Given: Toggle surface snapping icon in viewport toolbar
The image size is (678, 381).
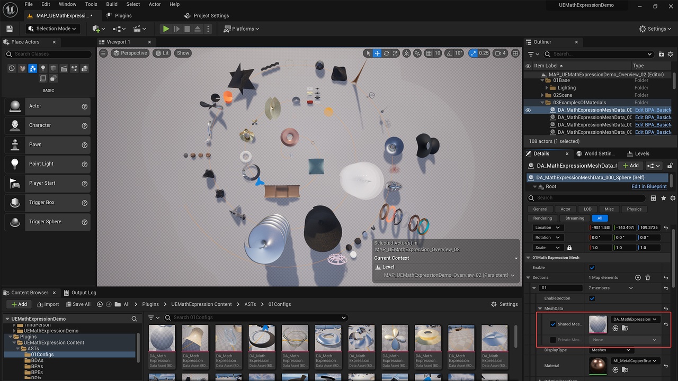Looking at the screenshot, I should 417,53.
